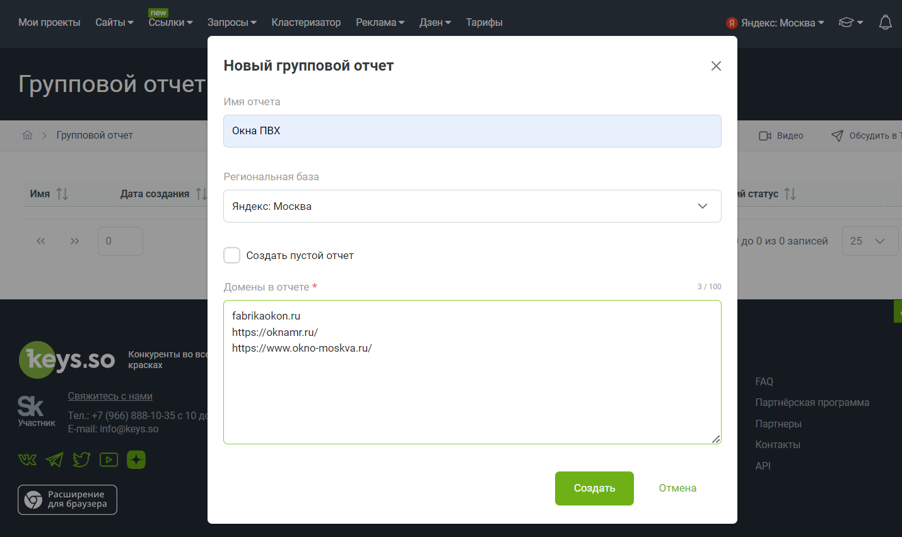Open the Сайты menu dropdown
The width and height of the screenshot is (902, 537).
point(115,23)
